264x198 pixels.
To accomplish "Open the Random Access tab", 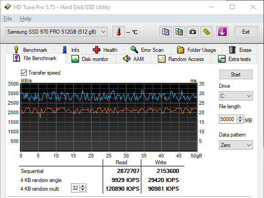I will pos(181,59).
